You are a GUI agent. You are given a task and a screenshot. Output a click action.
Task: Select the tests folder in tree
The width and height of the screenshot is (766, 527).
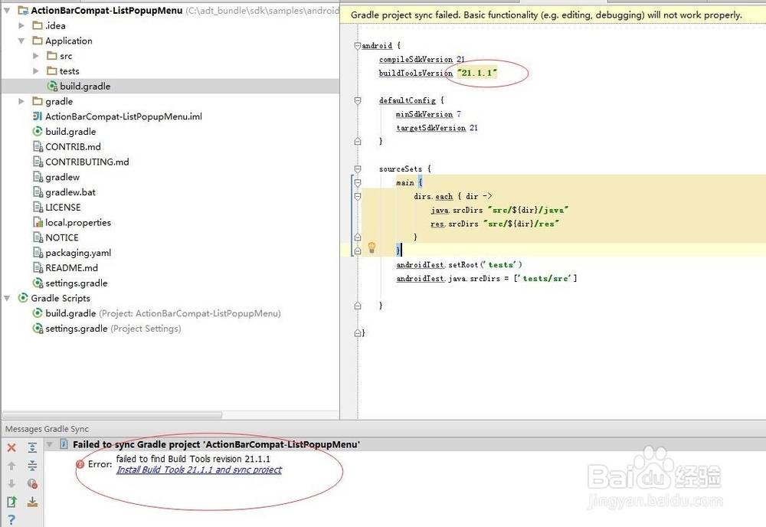(70, 70)
